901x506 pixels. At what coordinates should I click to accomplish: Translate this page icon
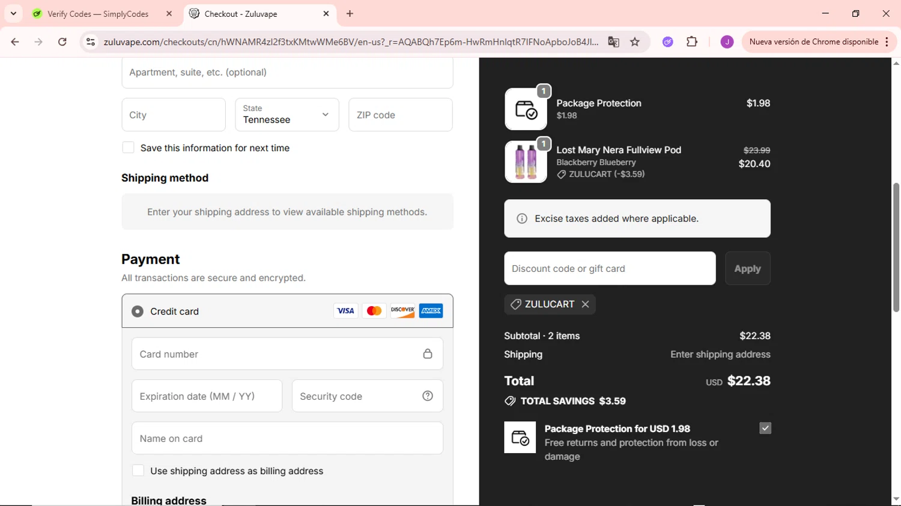point(613,42)
